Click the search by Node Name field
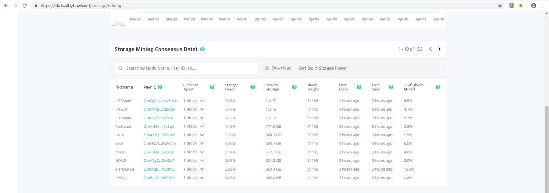Screen dimensions: 549x193 186,68
